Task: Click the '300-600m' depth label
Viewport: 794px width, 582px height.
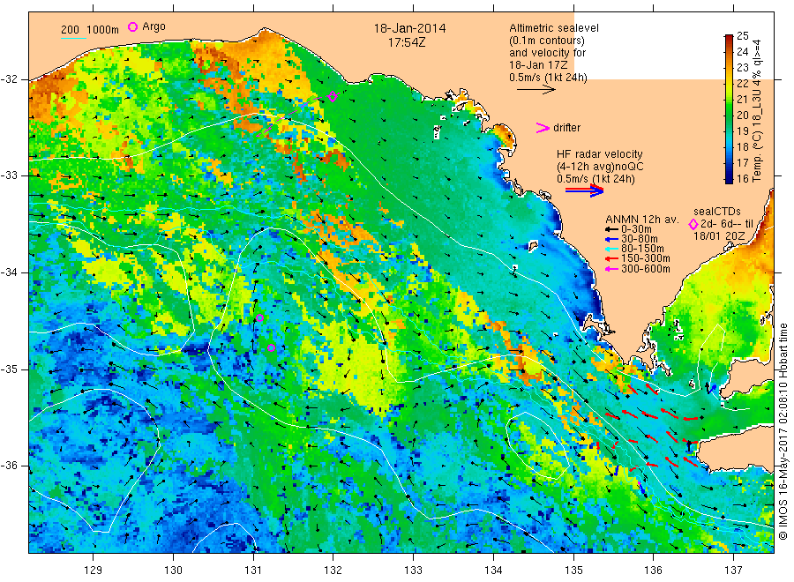Action: click(645, 269)
